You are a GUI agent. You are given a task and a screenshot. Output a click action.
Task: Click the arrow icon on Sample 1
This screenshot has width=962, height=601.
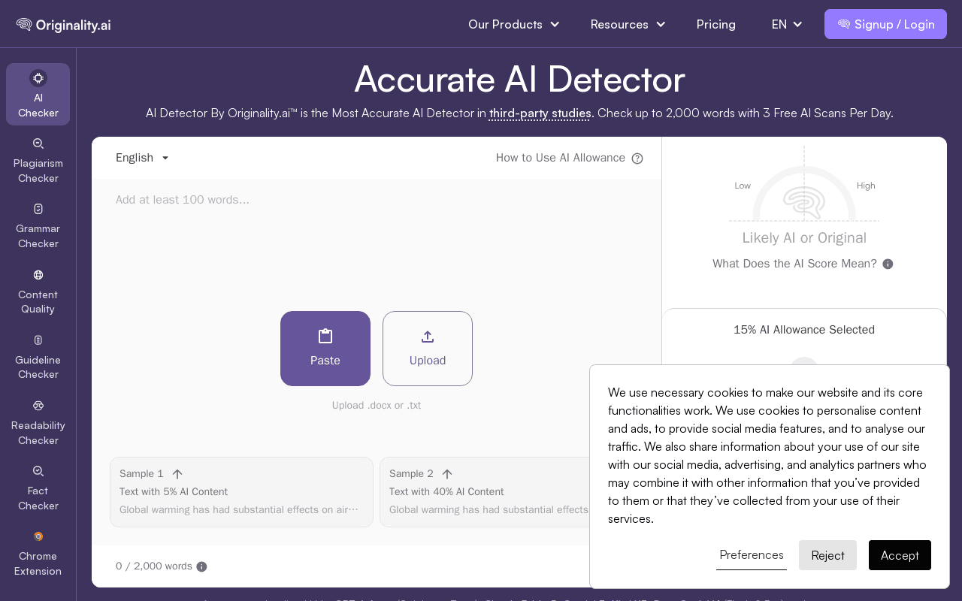click(x=177, y=474)
